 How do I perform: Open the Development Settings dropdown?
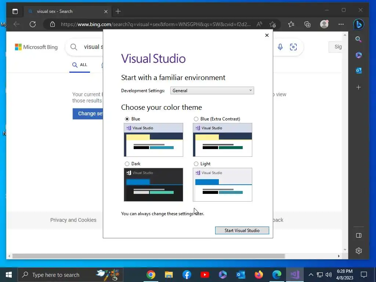pos(212,90)
